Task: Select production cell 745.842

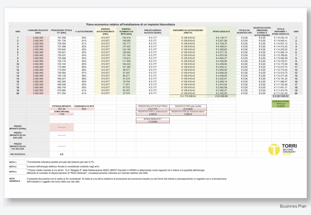Action: coord(62,49)
